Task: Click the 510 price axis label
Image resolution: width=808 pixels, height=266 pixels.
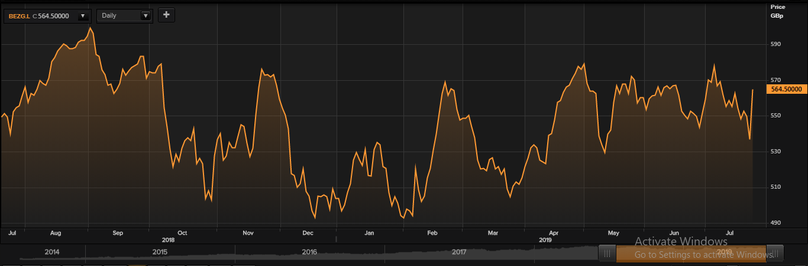Action: click(775, 187)
